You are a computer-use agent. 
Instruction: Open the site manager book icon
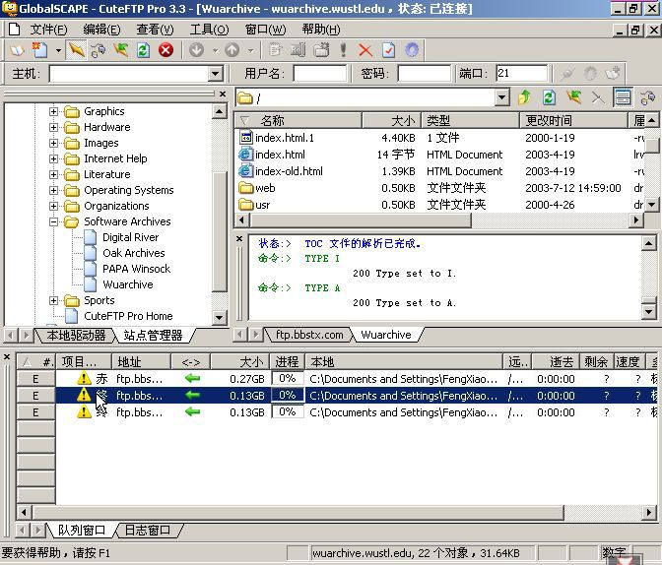tap(17, 50)
